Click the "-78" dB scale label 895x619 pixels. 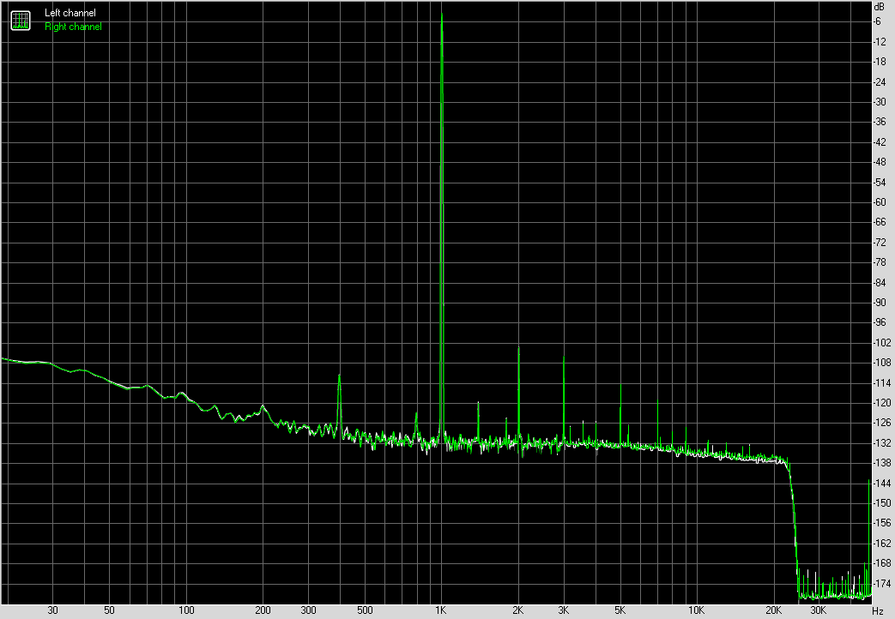click(x=880, y=262)
